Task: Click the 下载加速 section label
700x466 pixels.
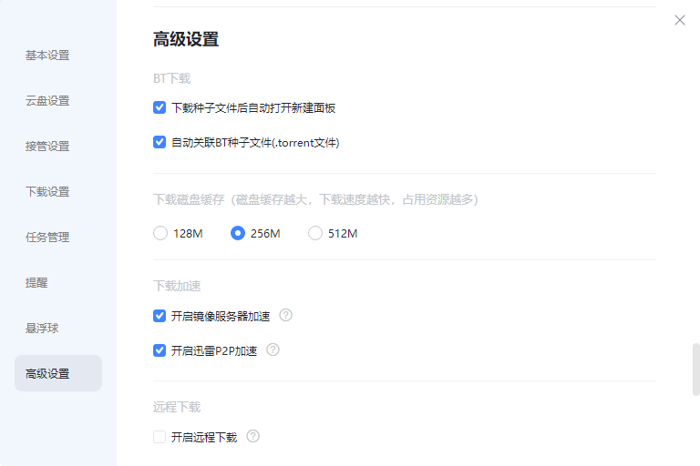Action: [x=177, y=286]
